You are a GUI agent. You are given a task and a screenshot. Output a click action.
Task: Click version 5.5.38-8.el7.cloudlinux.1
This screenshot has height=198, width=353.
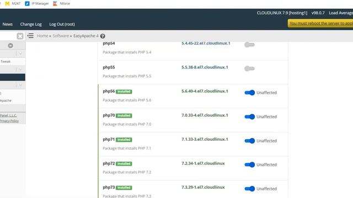pos(205,67)
